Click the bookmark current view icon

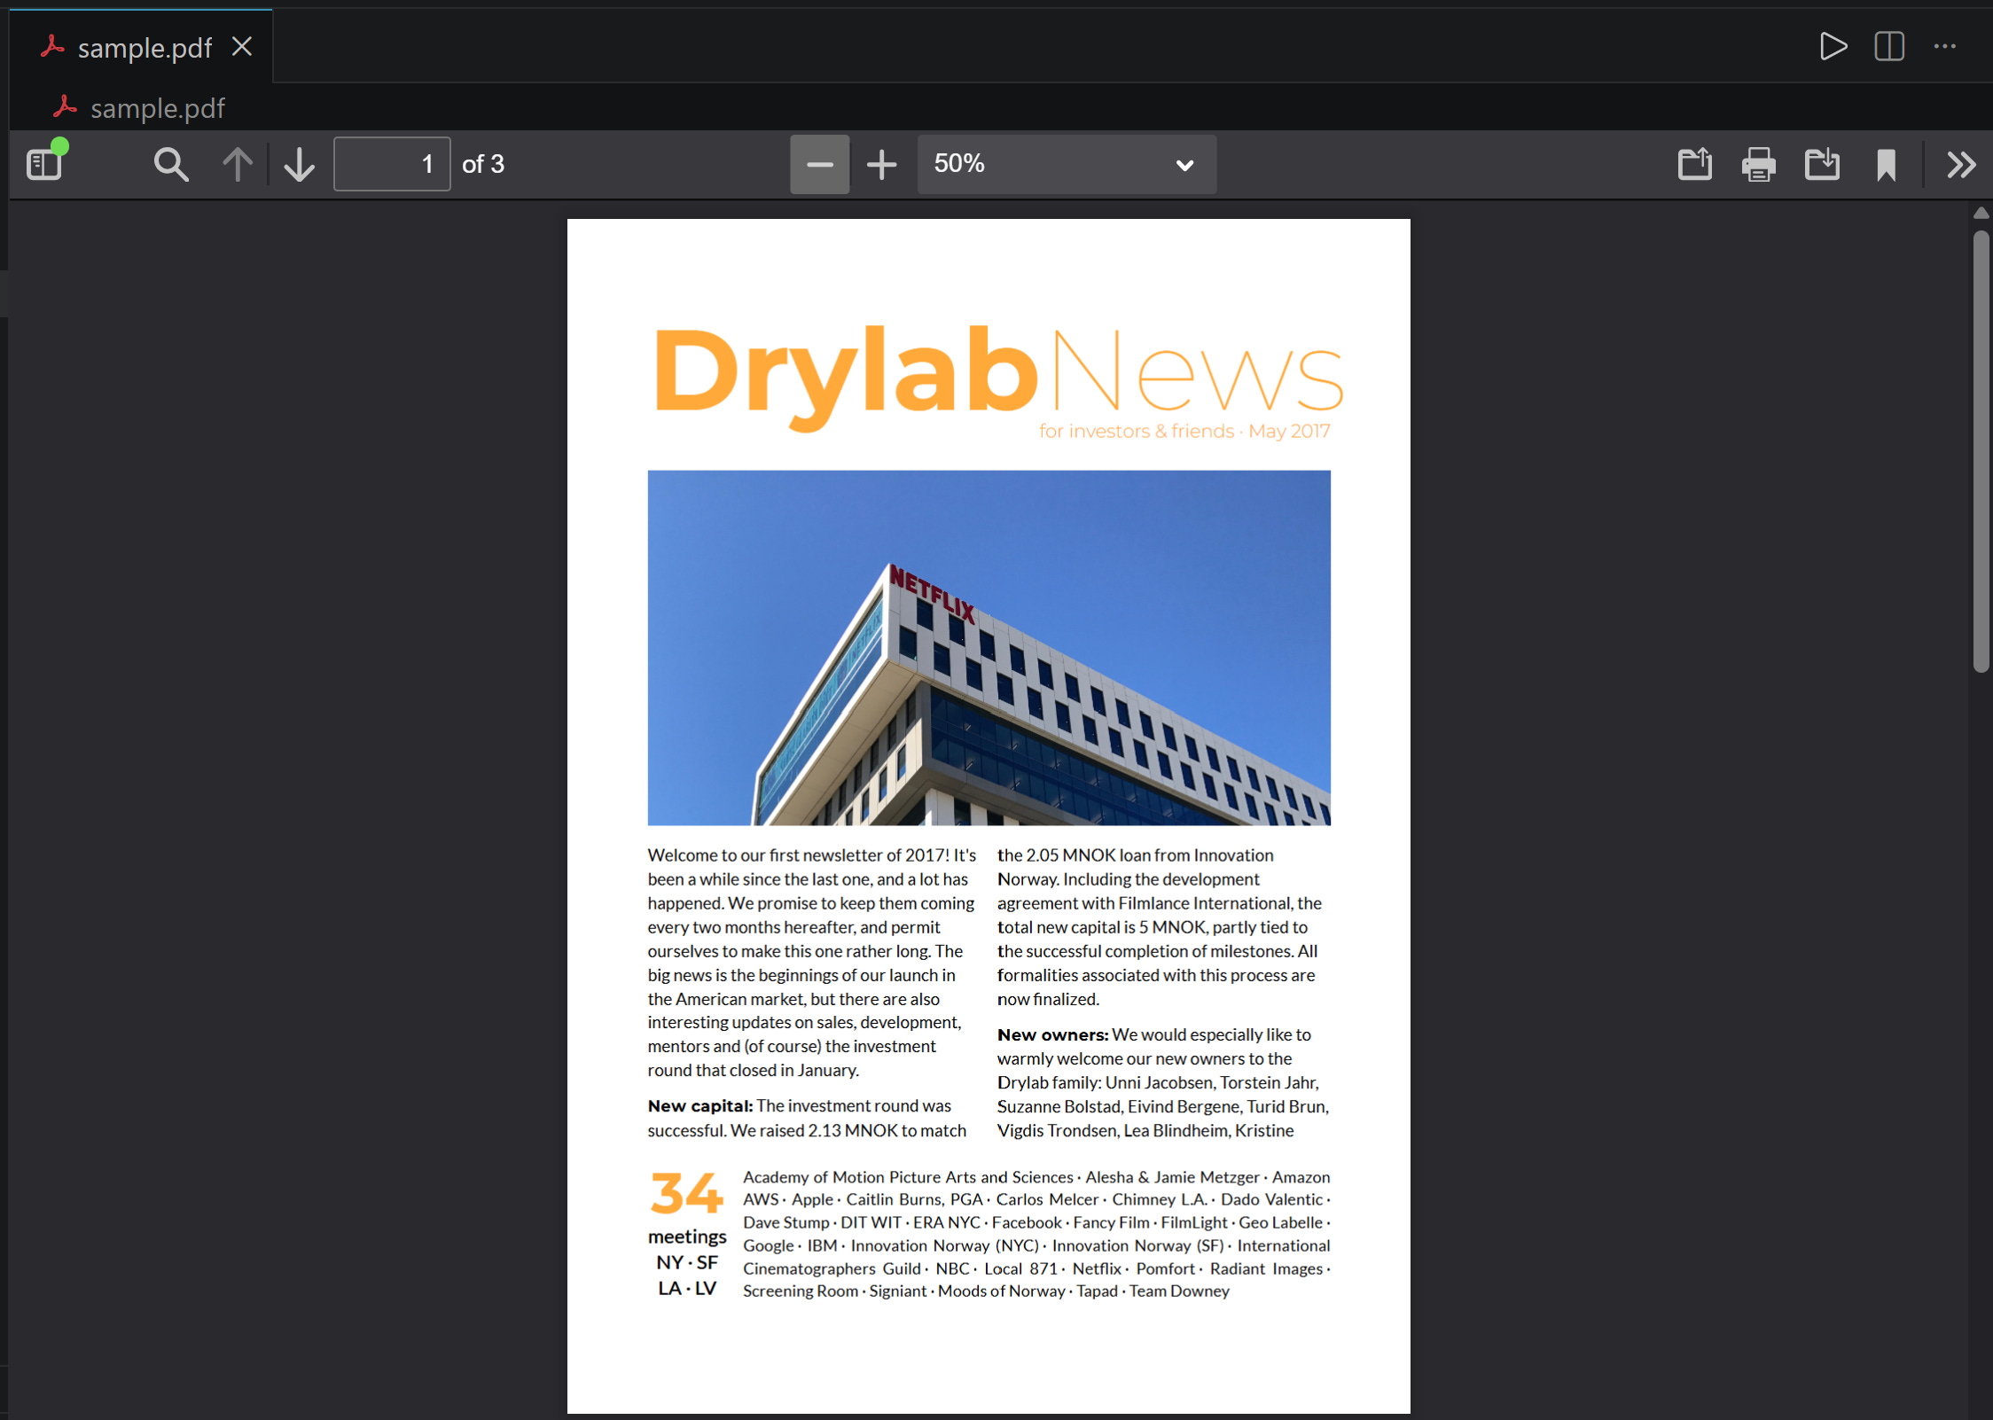click(1886, 164)
